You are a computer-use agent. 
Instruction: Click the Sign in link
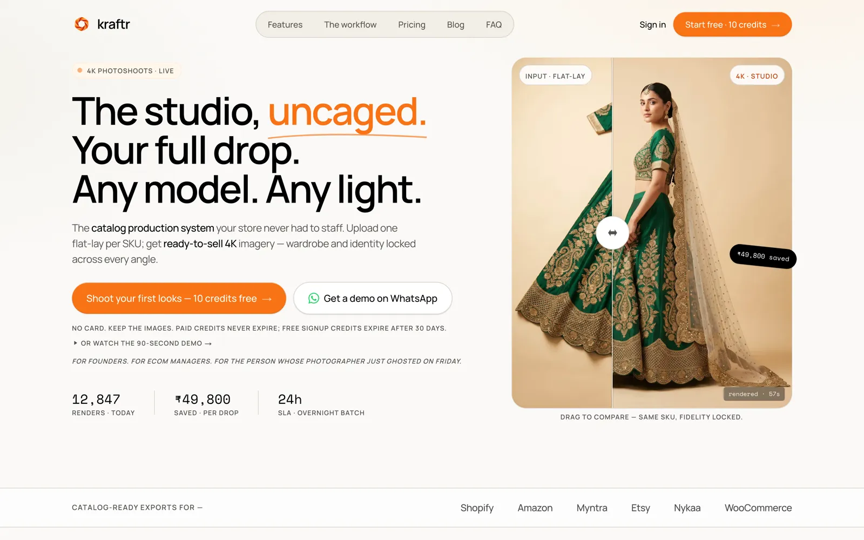[x=652, y=25]
